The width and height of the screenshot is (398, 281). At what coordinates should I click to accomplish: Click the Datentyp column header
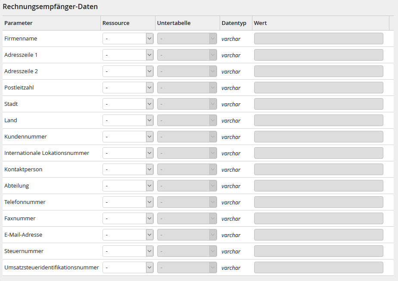(234, 23)
